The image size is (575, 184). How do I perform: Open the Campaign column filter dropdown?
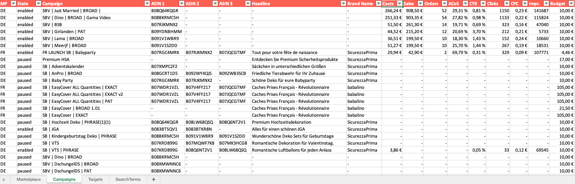[x=147, y=3]
